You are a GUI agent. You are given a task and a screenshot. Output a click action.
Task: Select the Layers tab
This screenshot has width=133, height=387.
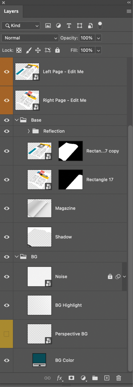tap(11, 11)
